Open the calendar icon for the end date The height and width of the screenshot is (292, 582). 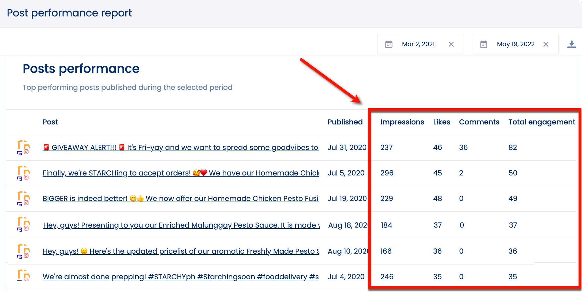[484, 44]
